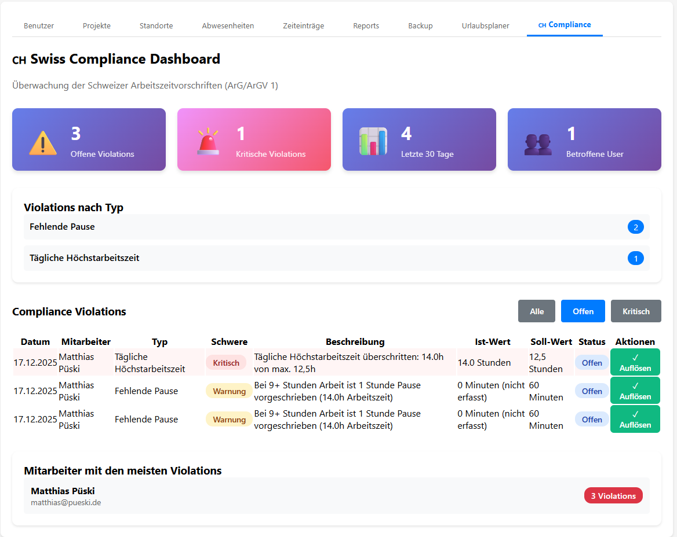Click the count badge on Tägliche Höchstarbeitszeit row
Image resolution: width=677 pixels, height=537 pixels.
click(636, 258)
